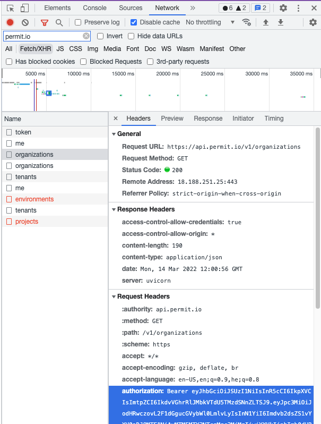The height and width of the screenshot is (424, 321).
Task: Check Blocked Requests filter
Action: coord(83,62)
